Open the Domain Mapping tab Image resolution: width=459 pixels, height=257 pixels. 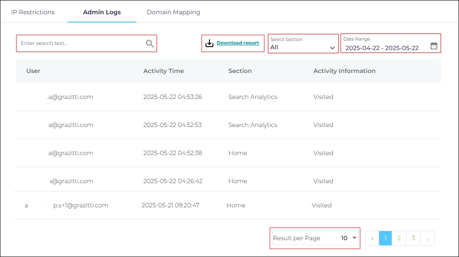click(x=173, y=12)
